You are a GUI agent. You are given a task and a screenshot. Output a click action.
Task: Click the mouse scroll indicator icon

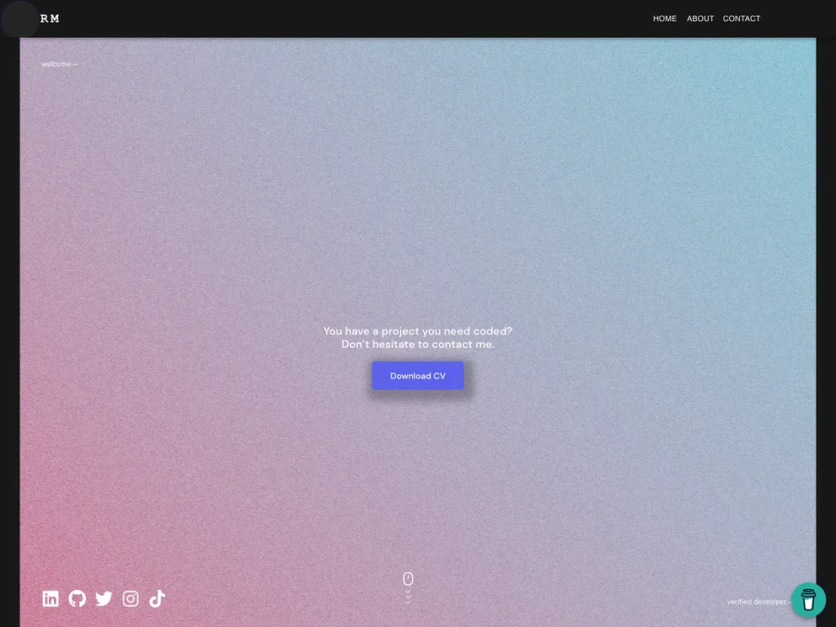pos(408,578)
